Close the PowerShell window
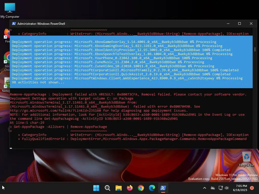 pos(251,23)
